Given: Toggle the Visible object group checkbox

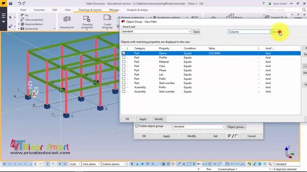Looking at the screenshot, I should (137, 126).
